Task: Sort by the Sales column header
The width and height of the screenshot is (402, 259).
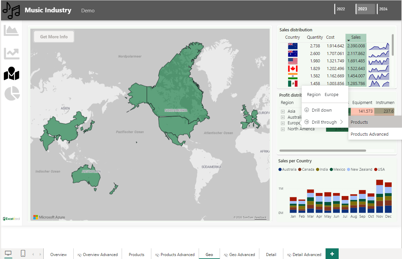Action: click(x=356, y=37)
